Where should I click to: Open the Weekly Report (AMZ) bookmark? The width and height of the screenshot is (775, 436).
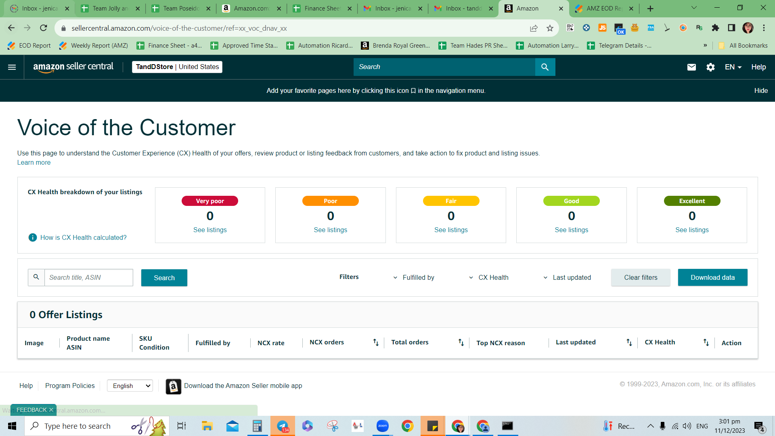[94, 46]
